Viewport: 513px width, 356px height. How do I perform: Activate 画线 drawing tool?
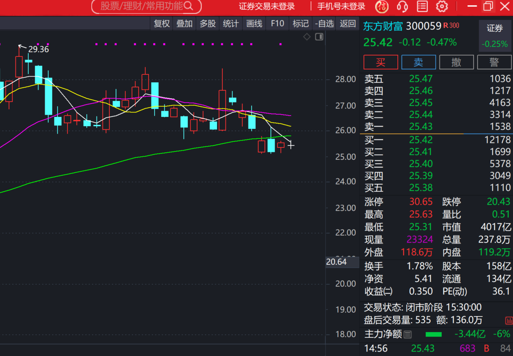(254, 23)
